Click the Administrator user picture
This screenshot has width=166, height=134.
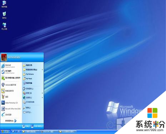tap(4, 57)
